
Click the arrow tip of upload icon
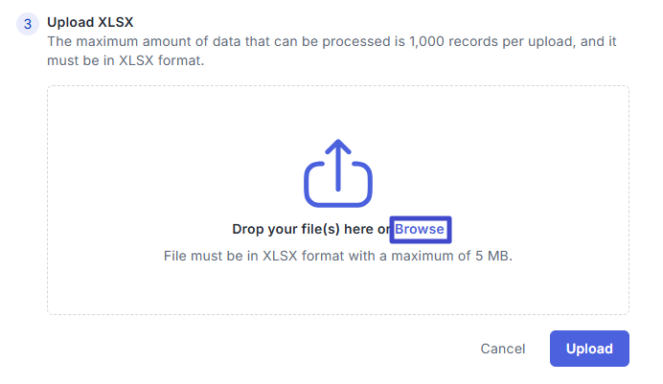pos(338,146)
